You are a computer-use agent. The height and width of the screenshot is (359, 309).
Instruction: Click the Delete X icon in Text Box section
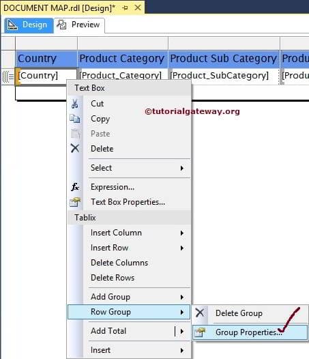(75, 148)
